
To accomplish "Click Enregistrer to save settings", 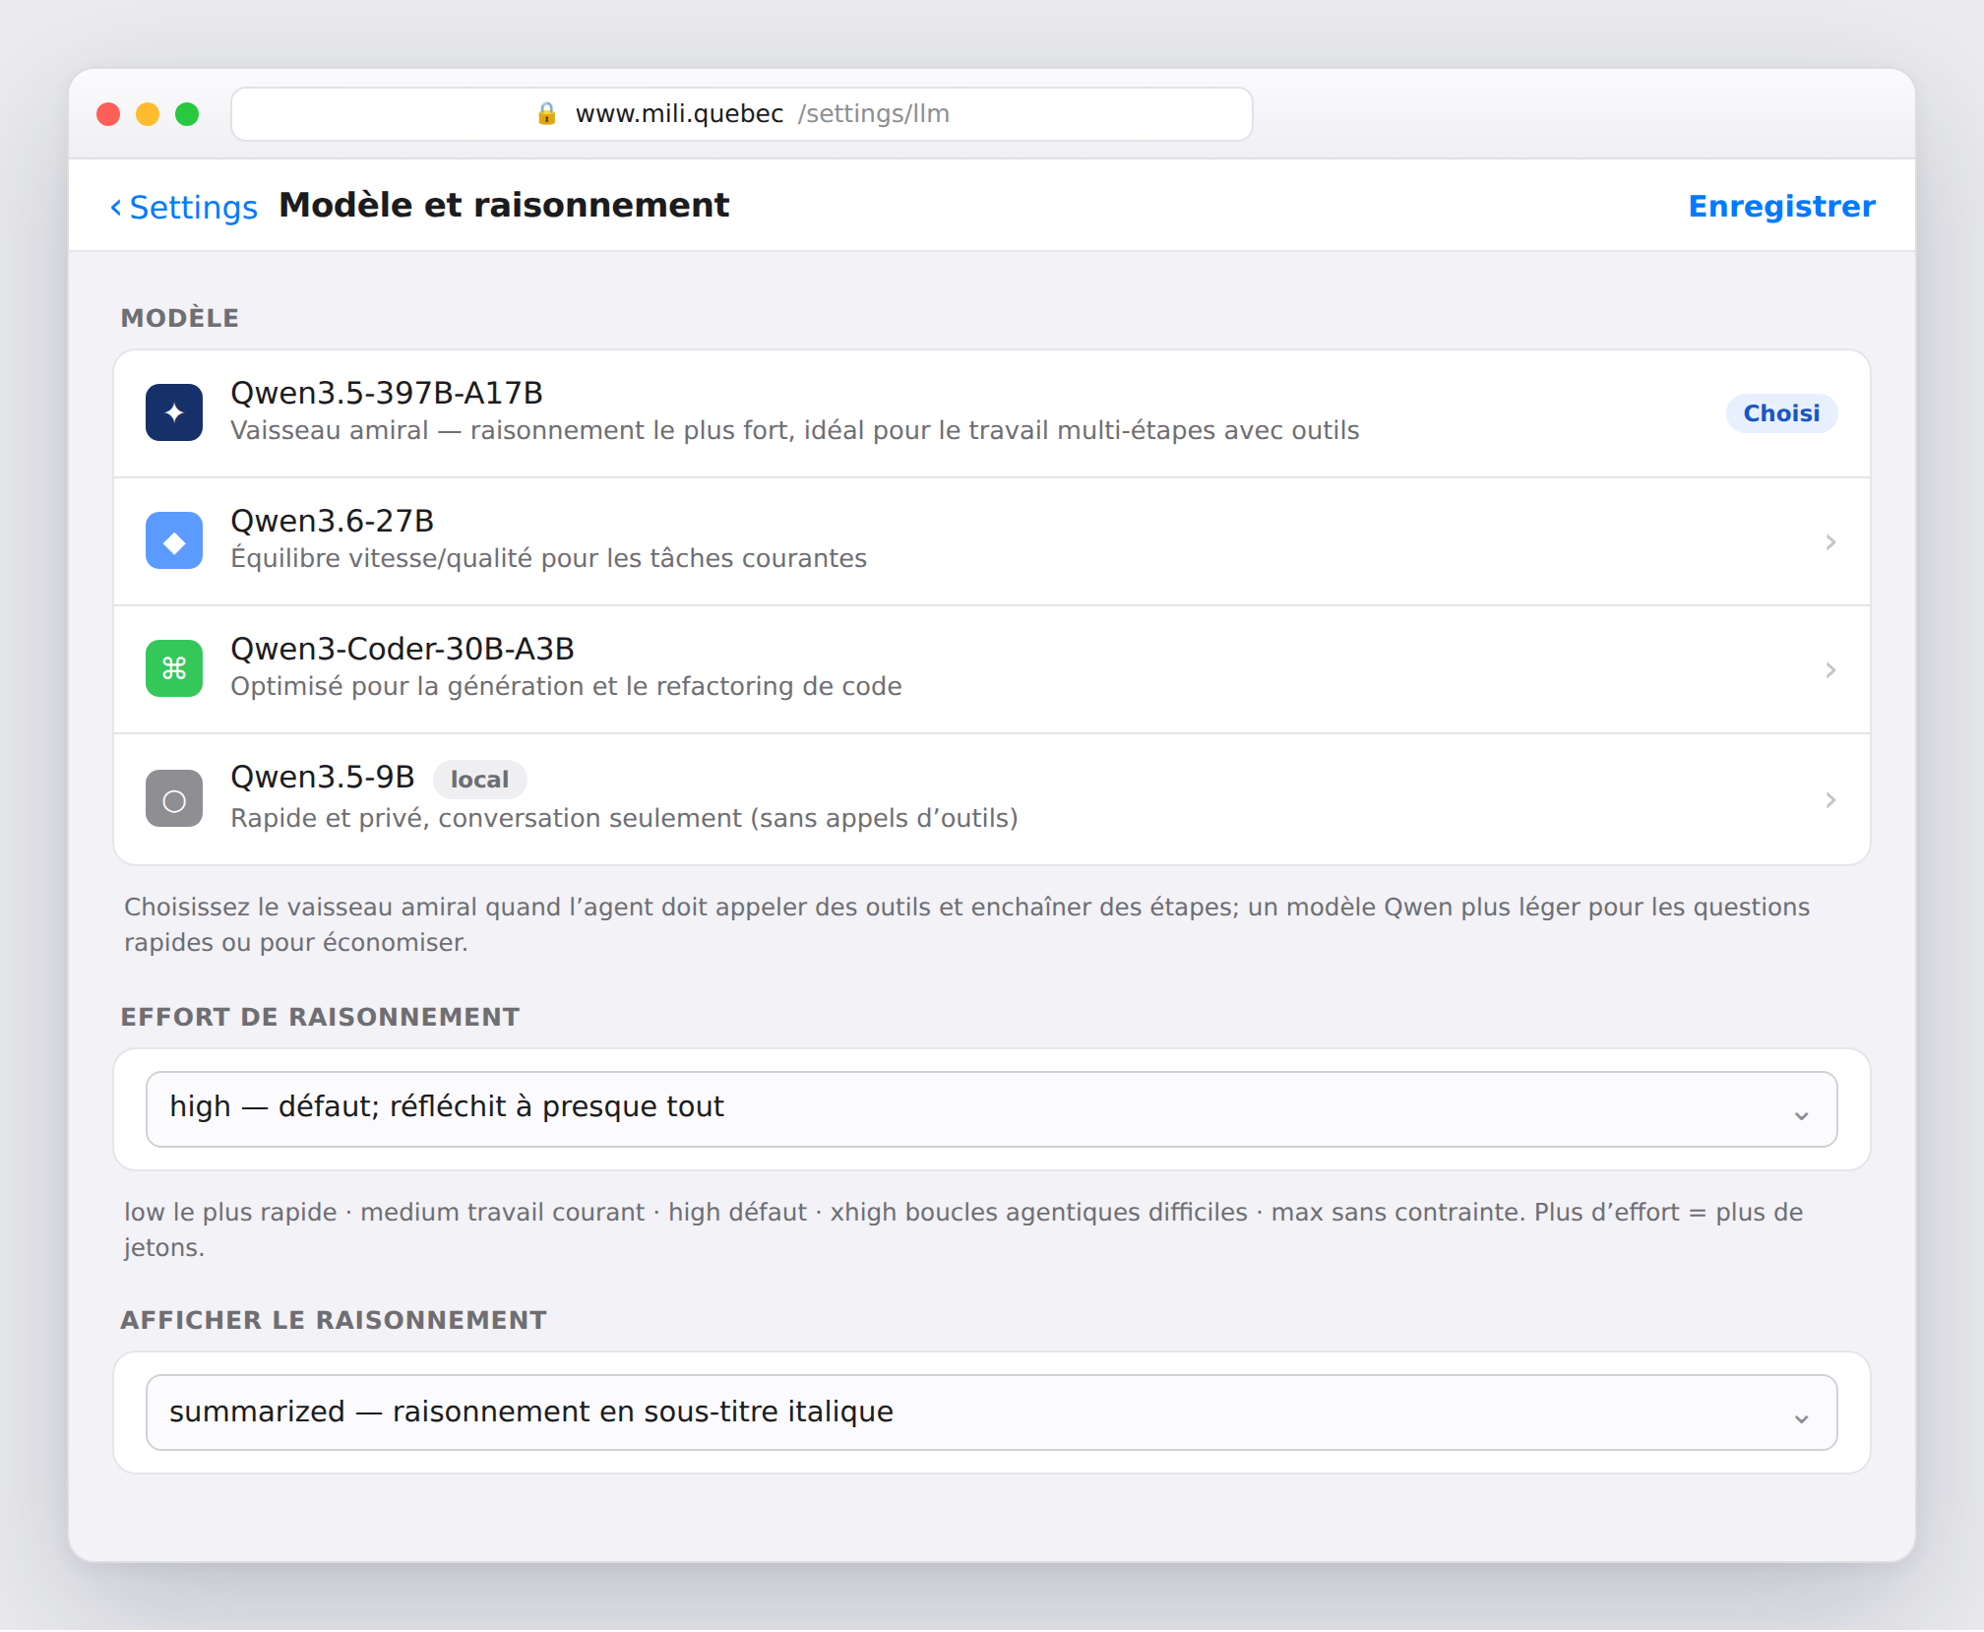I will point(1781,206).
